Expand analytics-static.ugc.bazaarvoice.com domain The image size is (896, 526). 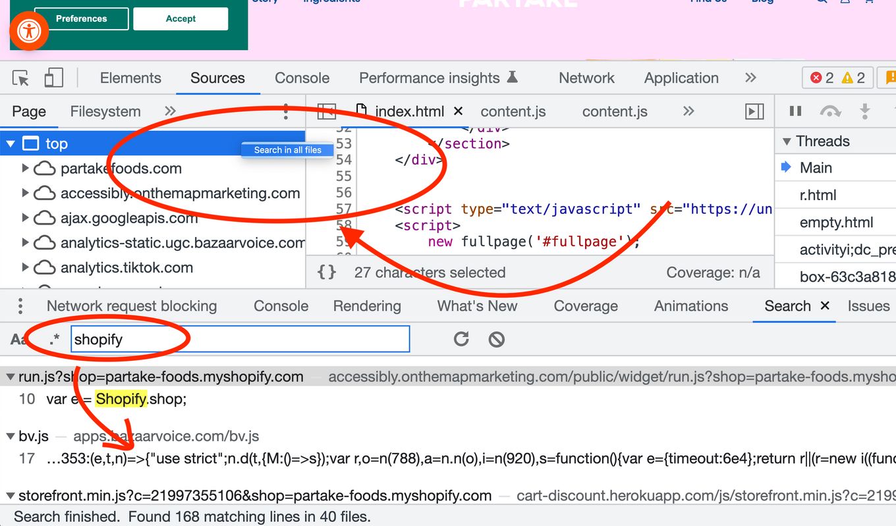click(25, 243)
